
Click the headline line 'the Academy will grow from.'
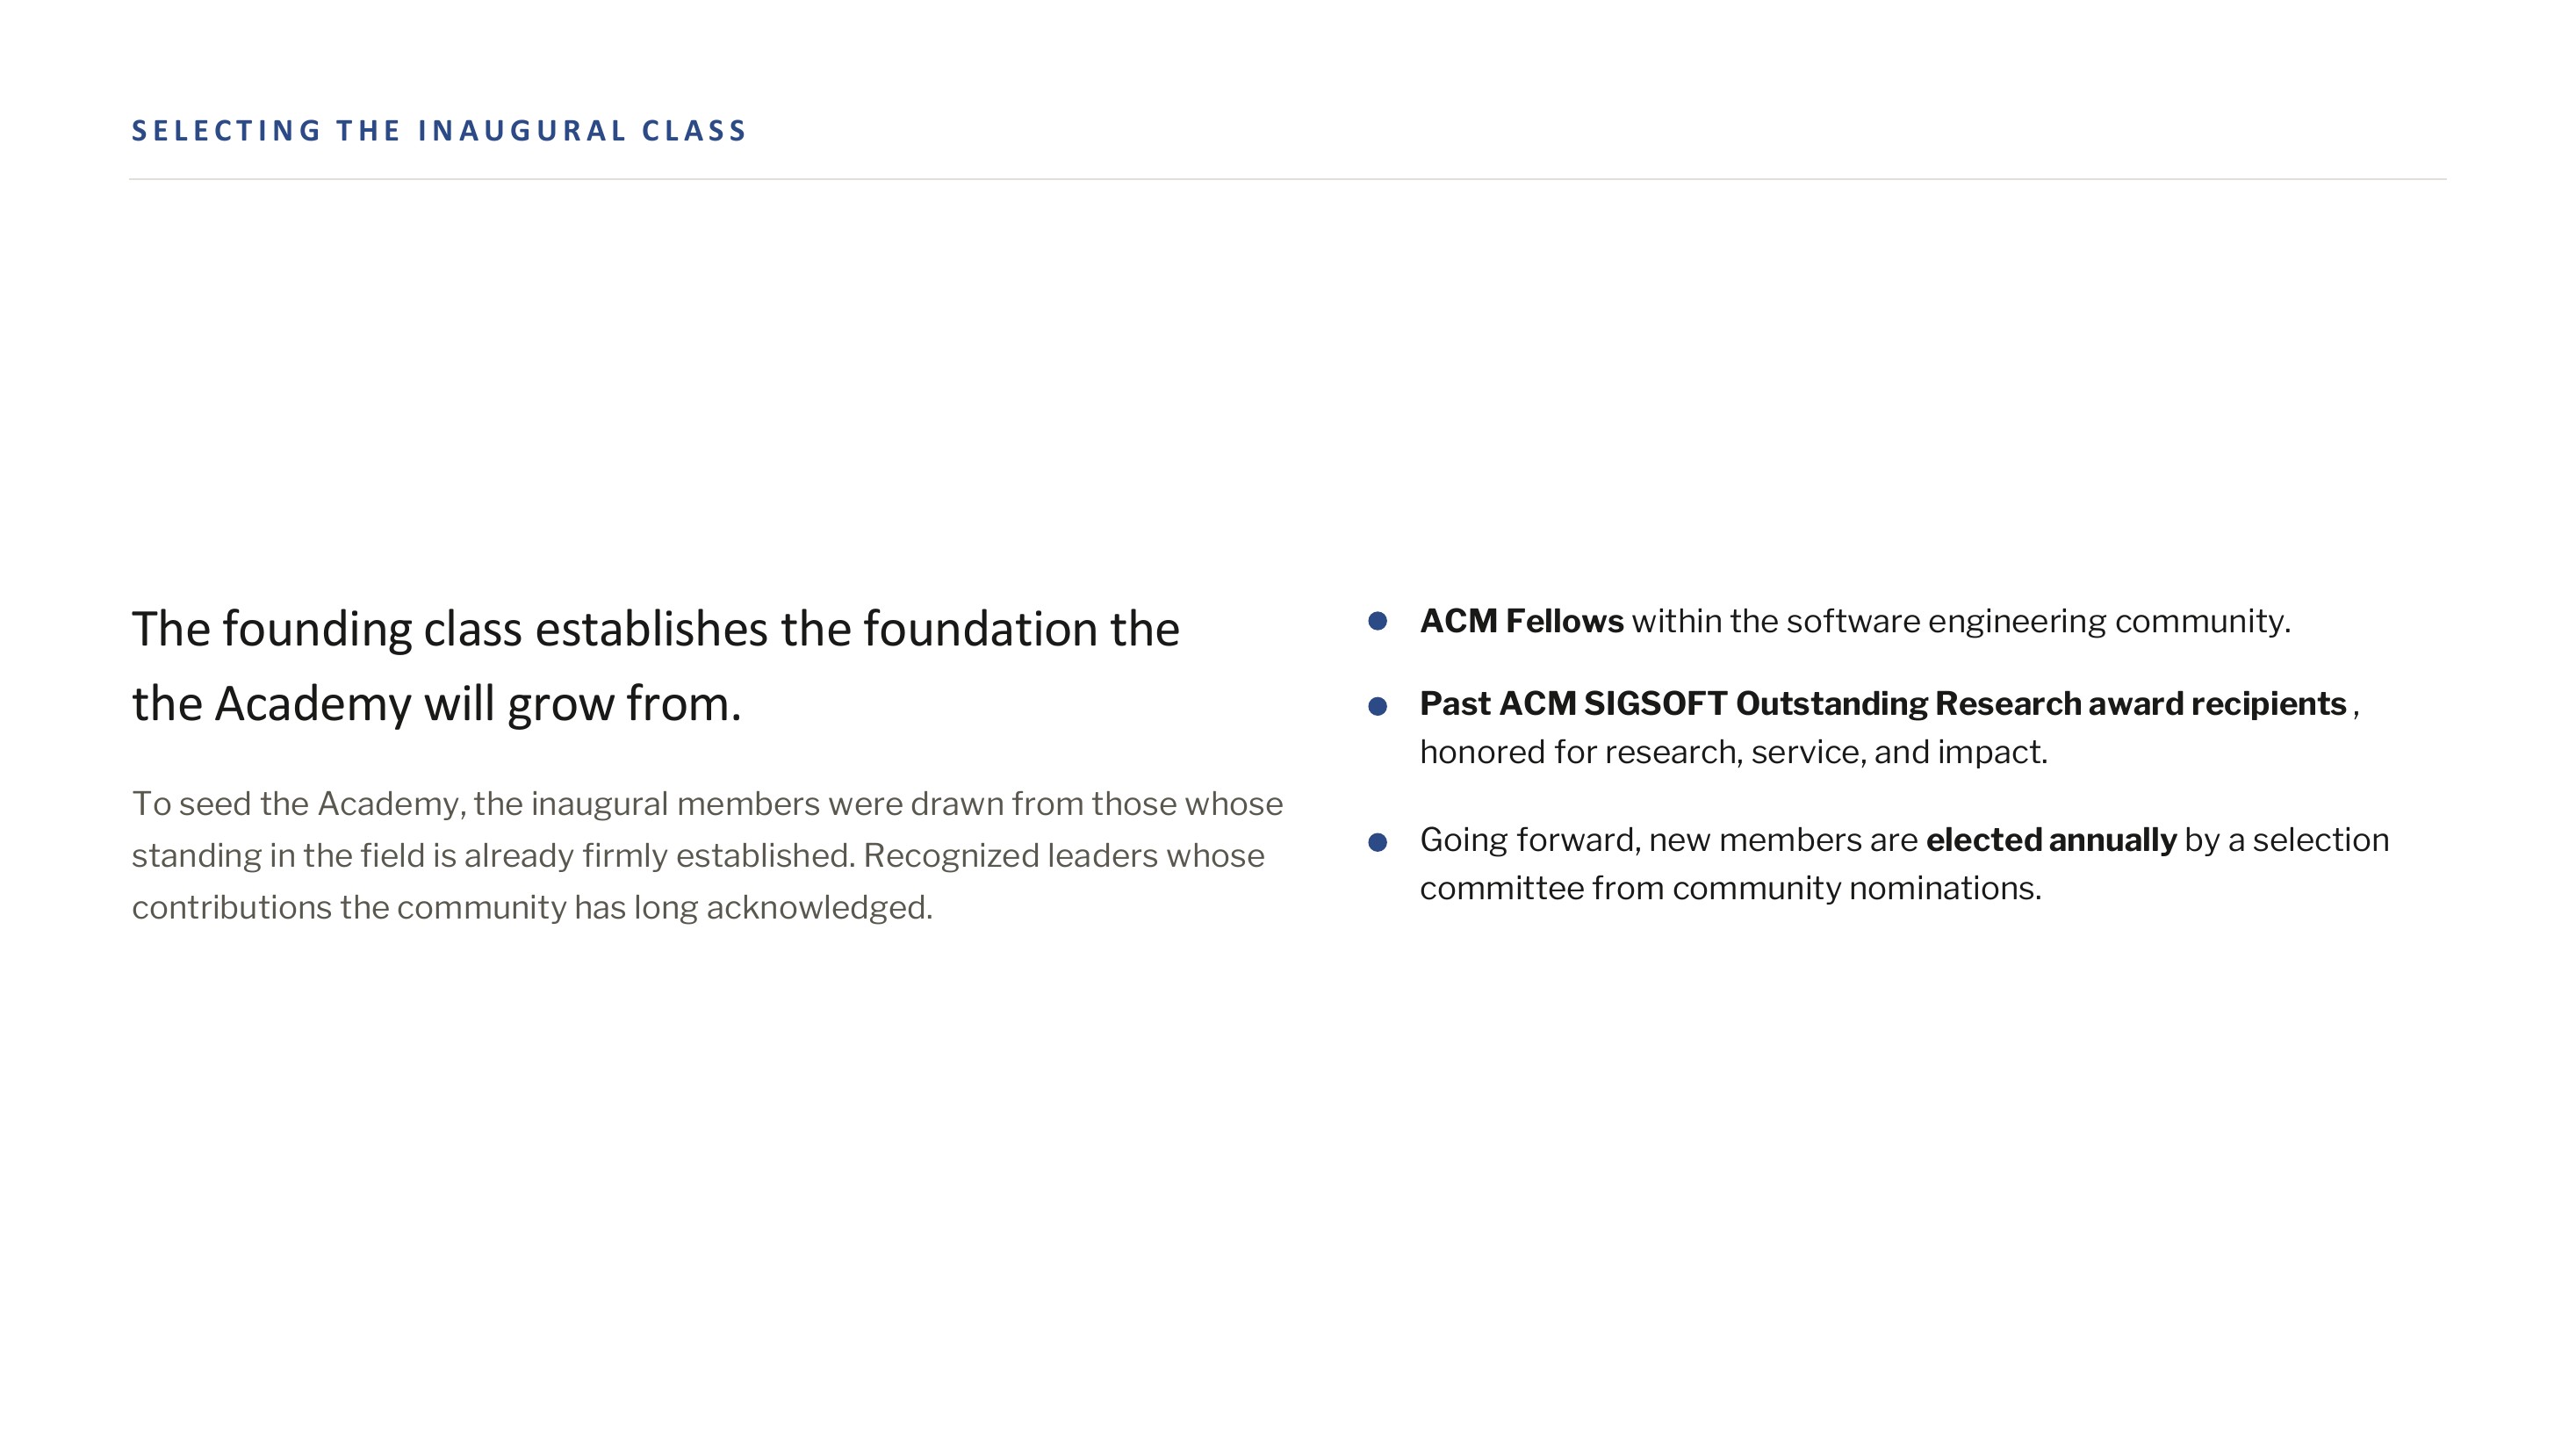click(436, 704)
